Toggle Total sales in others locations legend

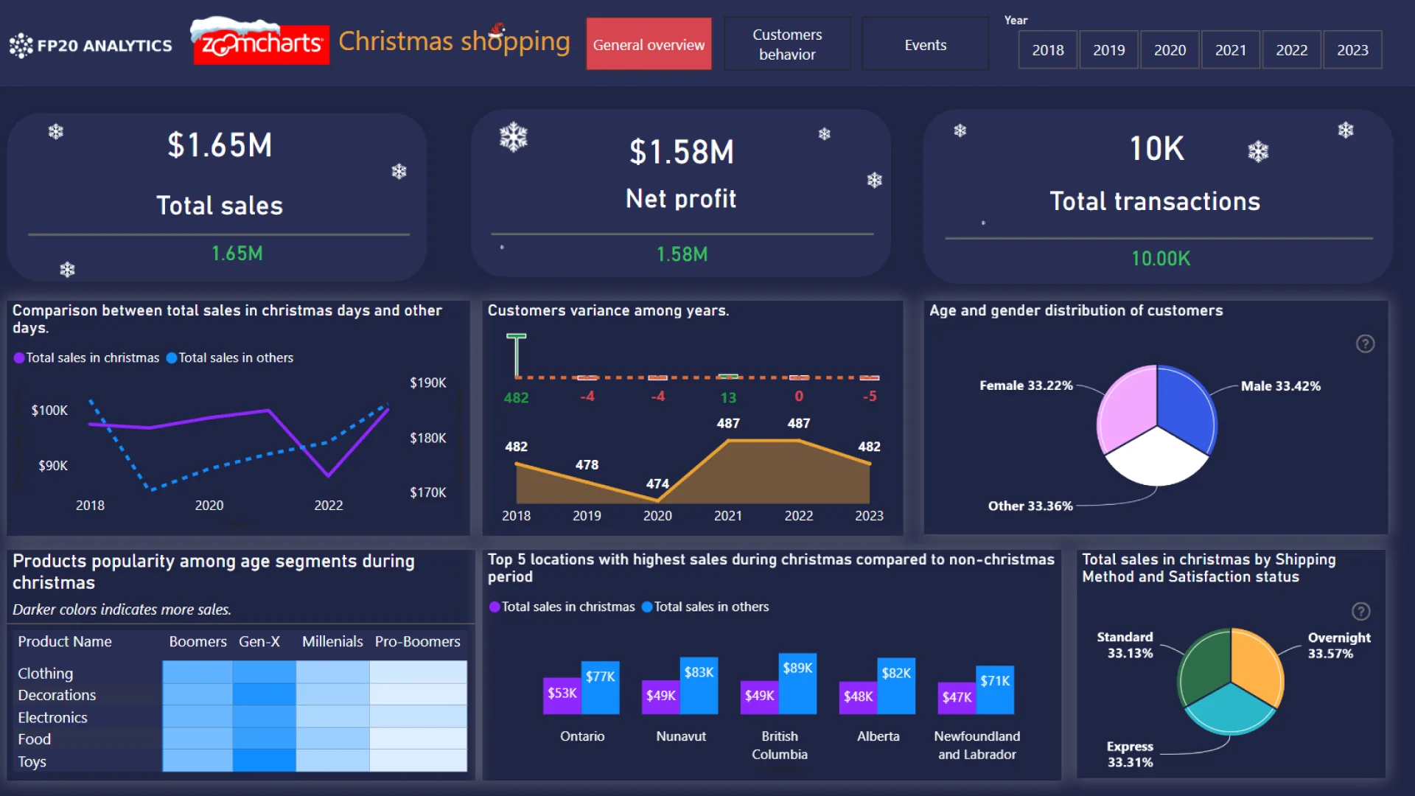point(705,607)
